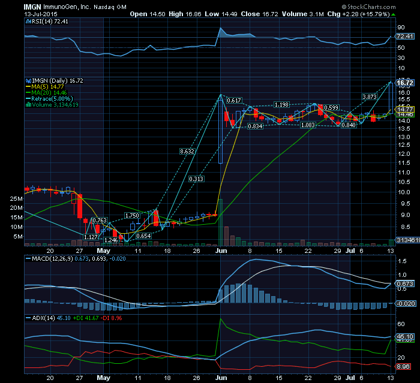Click the 1.083 retrace label
Screen dimensions: 420x383
pos(308,125)
